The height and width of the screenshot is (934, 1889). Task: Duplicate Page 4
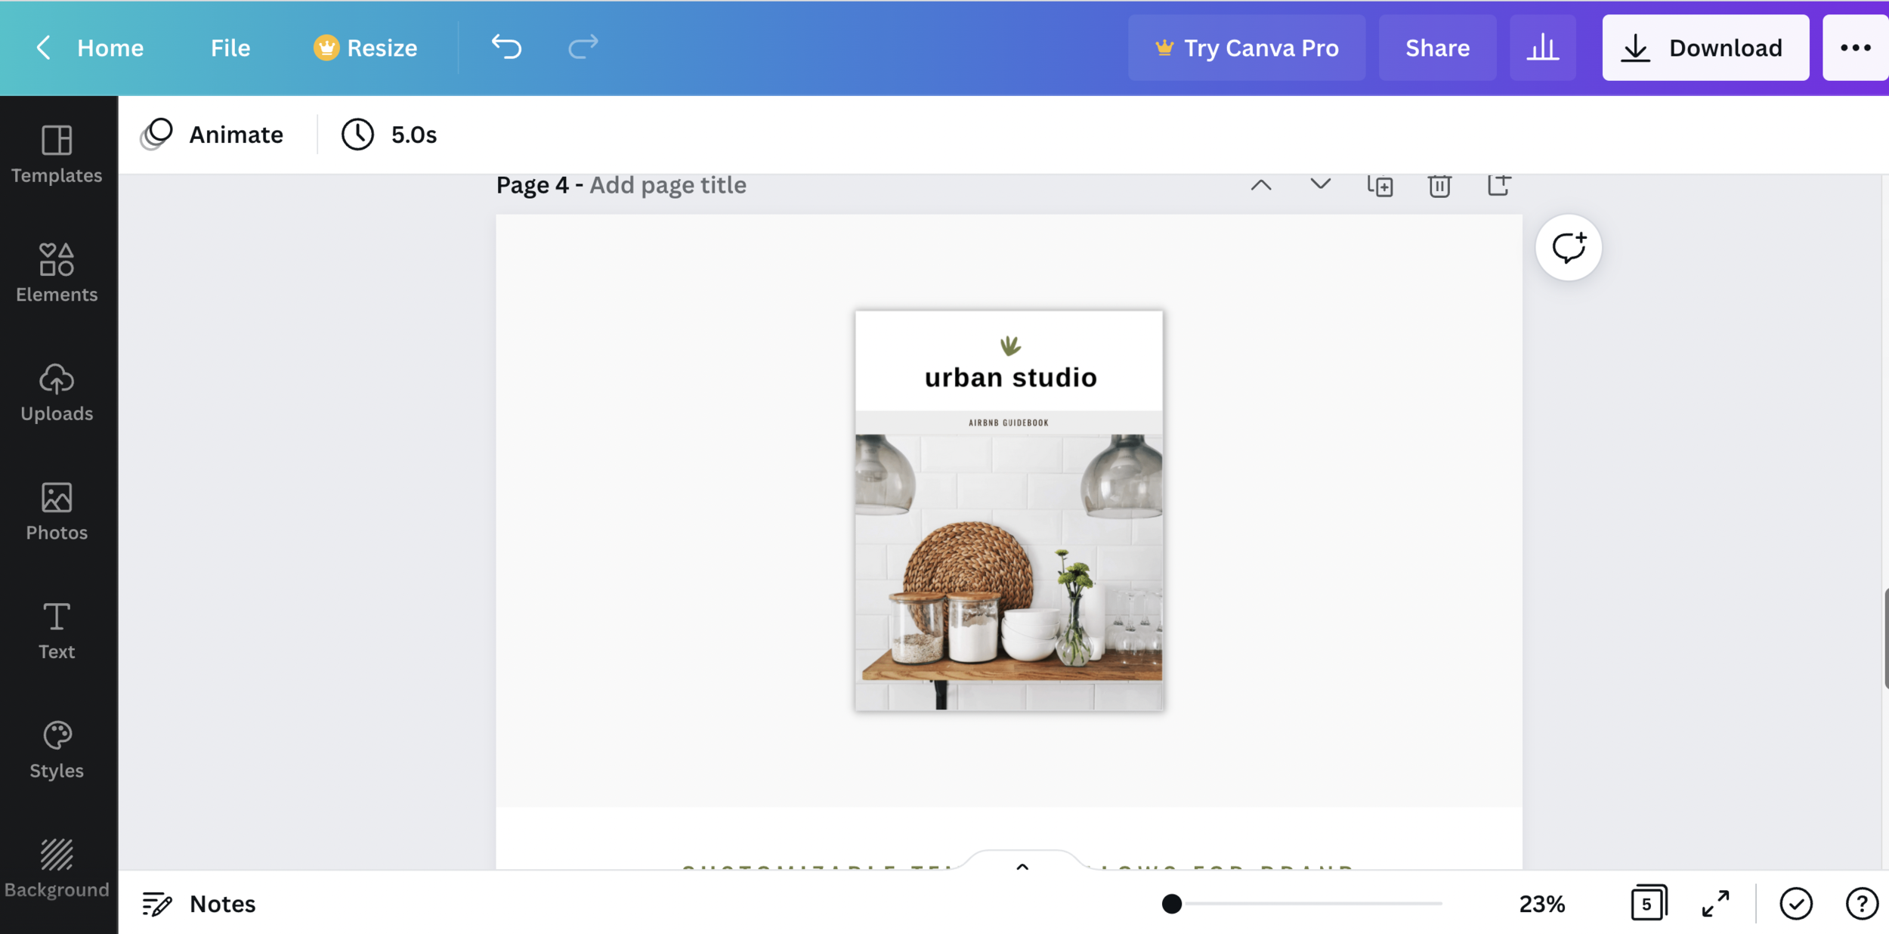pos(1380,184)
